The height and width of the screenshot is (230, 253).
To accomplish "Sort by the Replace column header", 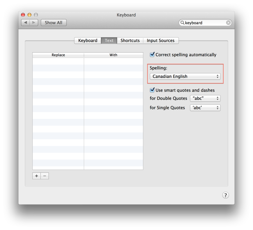I will tap(58, 55).
